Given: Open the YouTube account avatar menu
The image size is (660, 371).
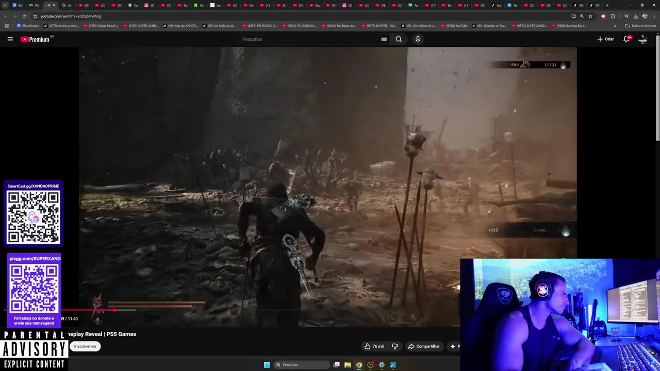Looking at the screenshot, I should coord(642,39).
